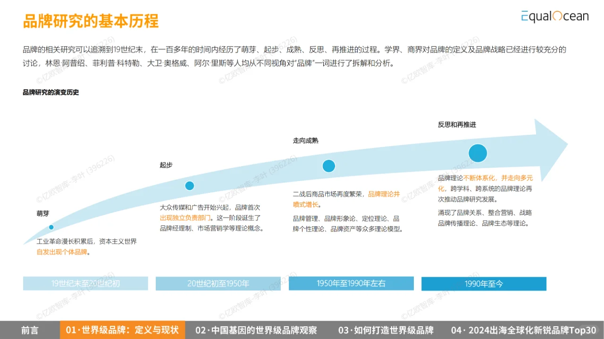Image resolution: width=604 pixels, height=339 pixels.
Task: Click the 走向成熟 stage label
Action: (305, 141)
